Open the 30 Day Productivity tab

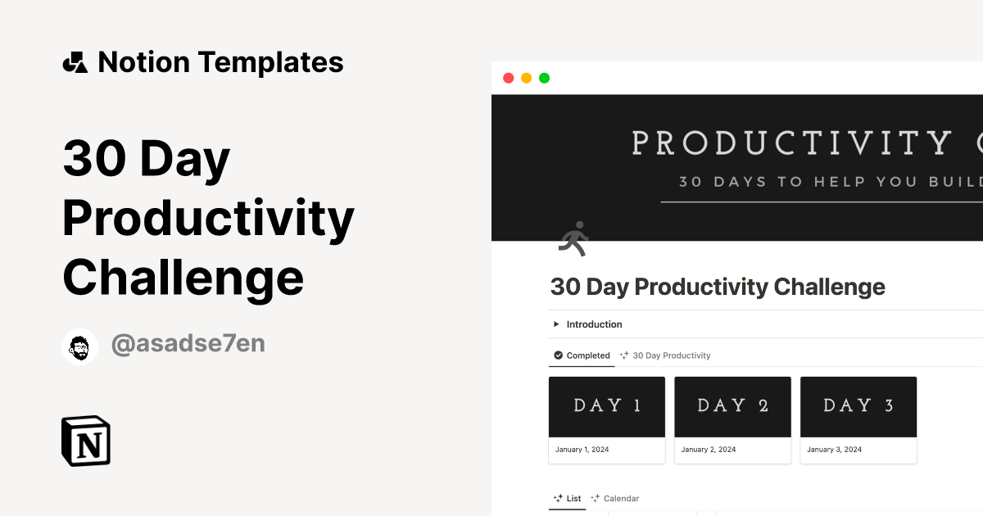(x=669, y=355)
